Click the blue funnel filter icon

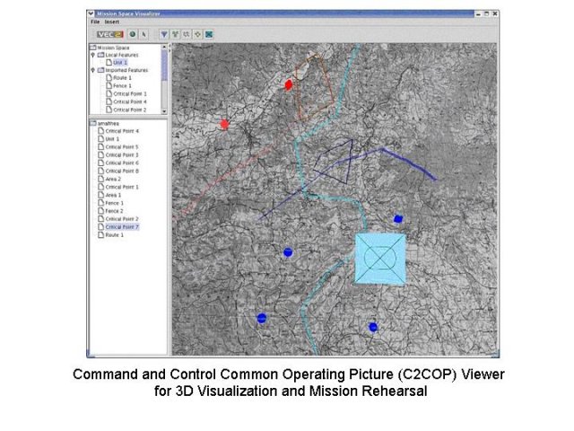(163, 34)
